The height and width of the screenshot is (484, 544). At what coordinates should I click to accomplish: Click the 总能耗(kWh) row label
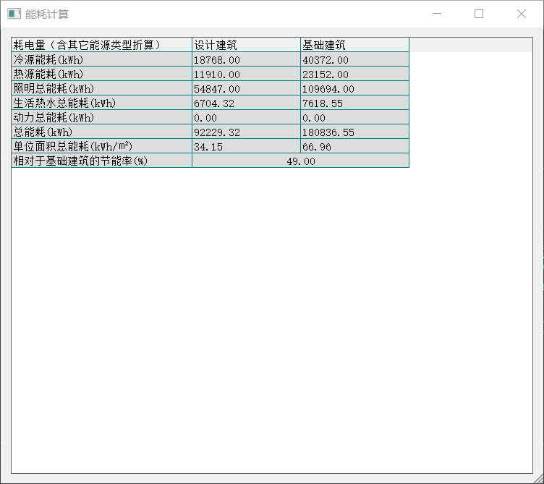101,132
